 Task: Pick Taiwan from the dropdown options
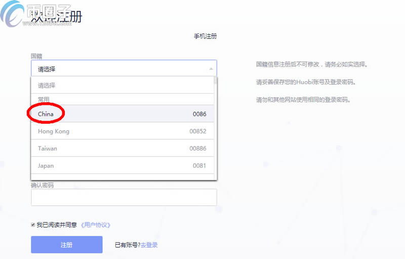(48, 149)
